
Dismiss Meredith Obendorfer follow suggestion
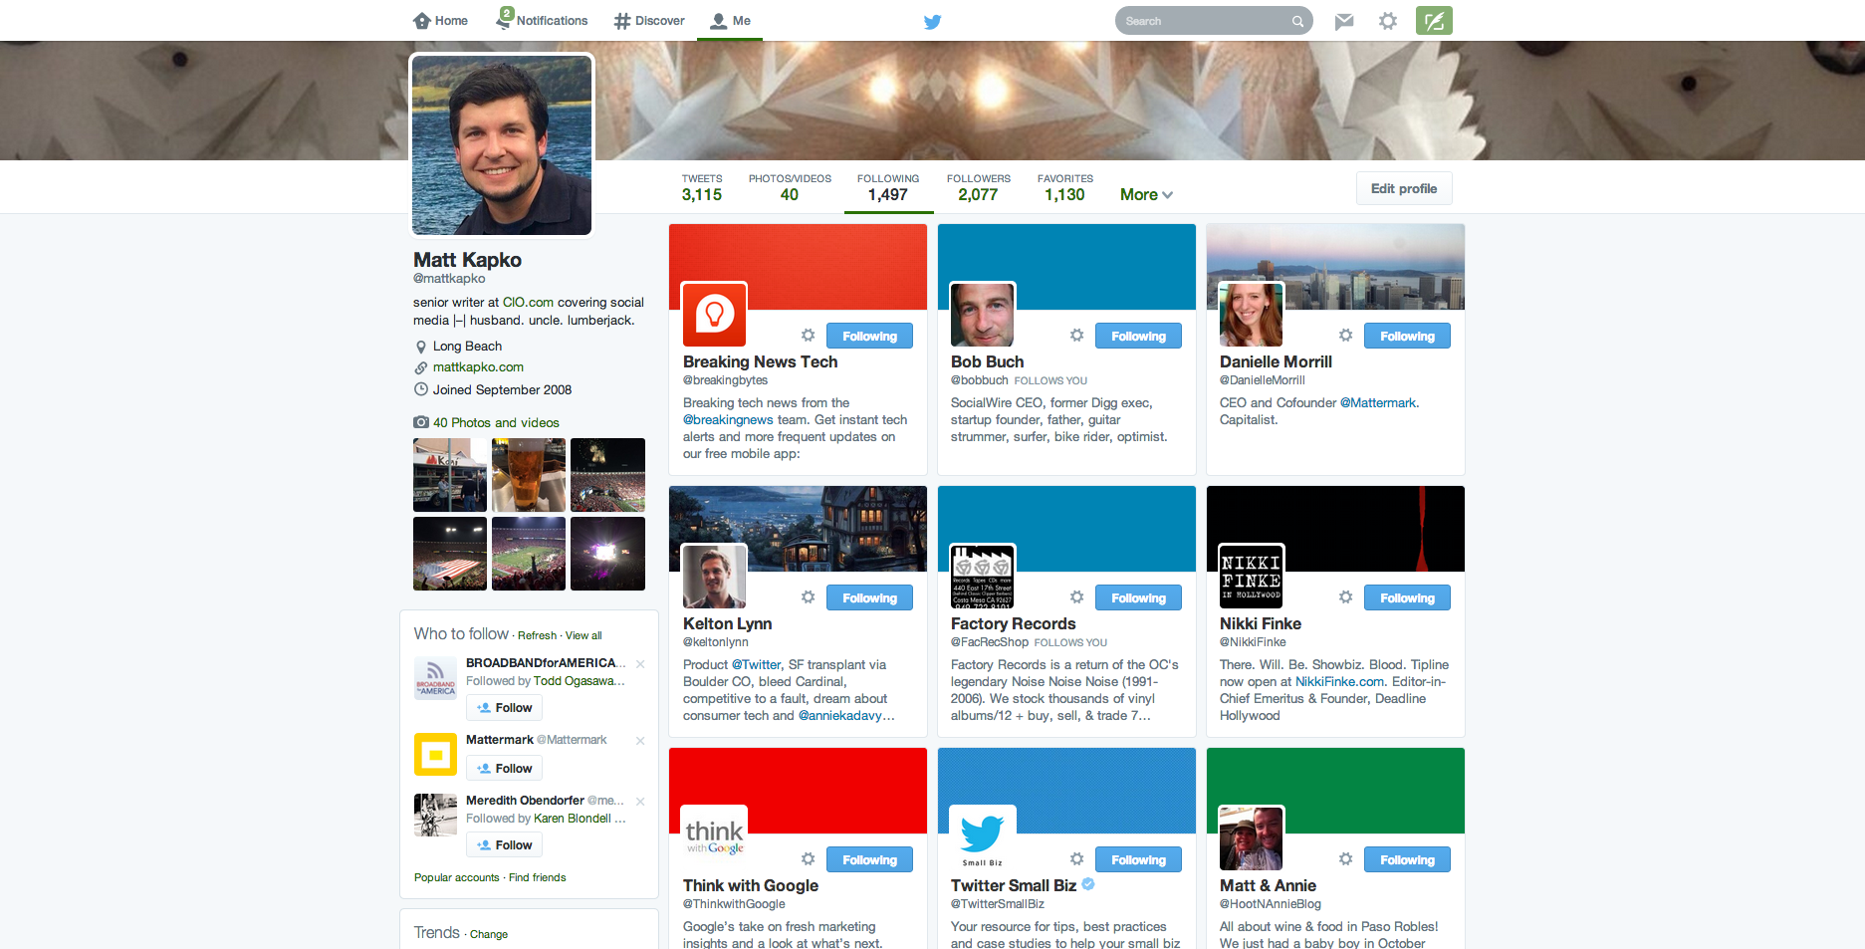(x=640, y=802)
